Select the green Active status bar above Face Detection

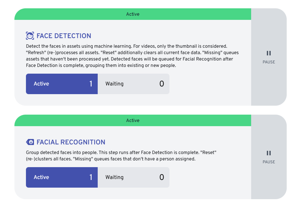[133, 14]
